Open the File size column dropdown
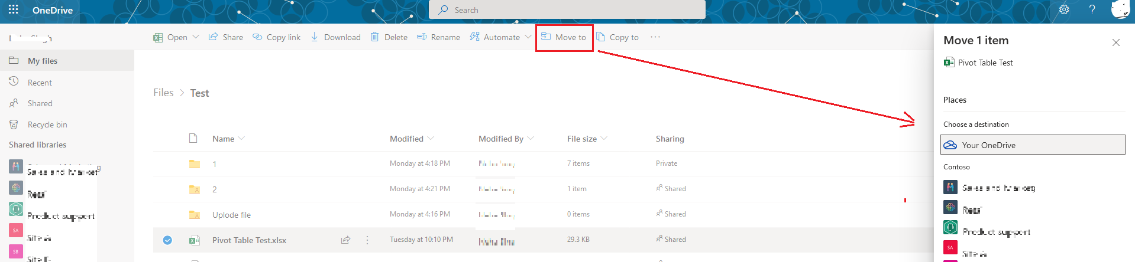This screenshot has width=1135, height=262. pos(604,139)
